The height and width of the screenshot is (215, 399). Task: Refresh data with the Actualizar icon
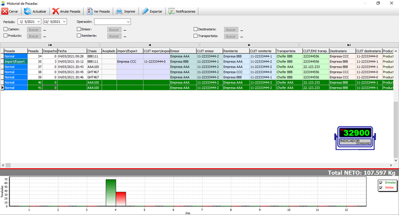coord(28,11)
